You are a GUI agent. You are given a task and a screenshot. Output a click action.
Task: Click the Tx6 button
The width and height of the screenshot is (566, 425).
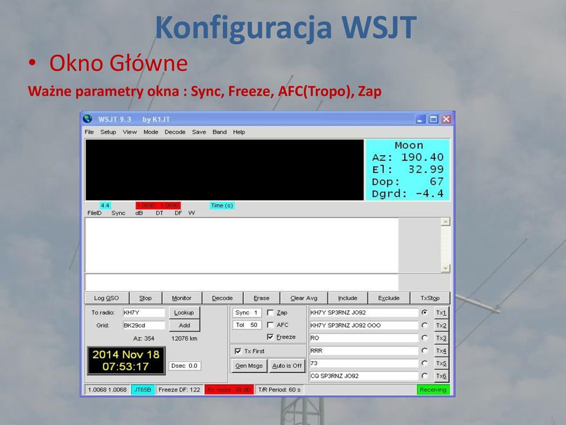(441, 376)
